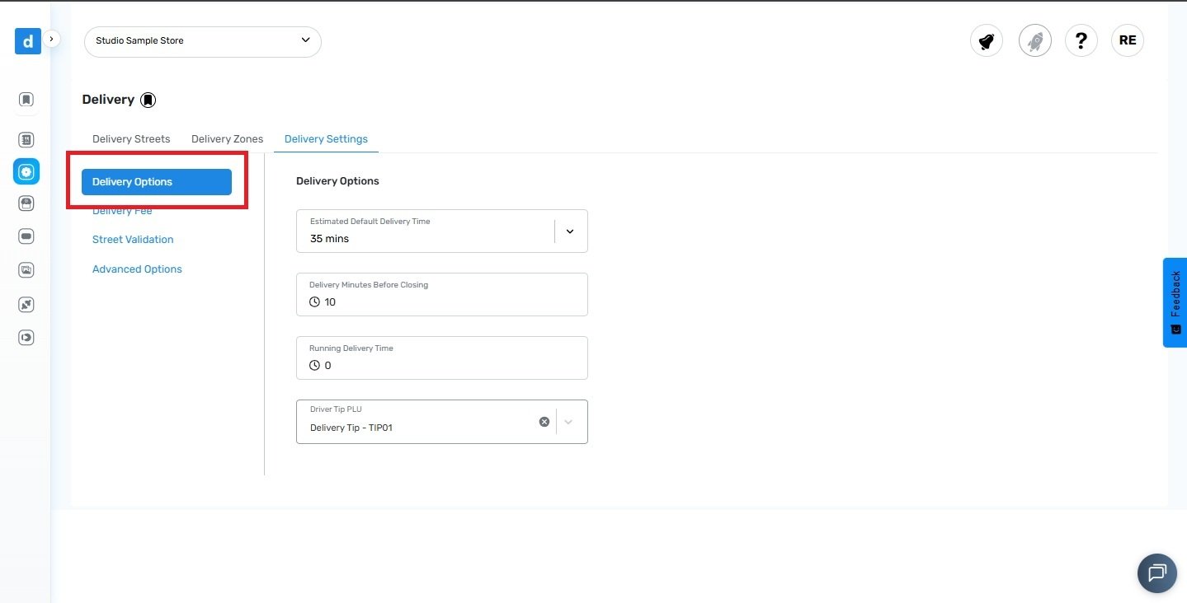Click the Delivery Minutes Before Closing field
The image size is (1187, 603).
442,295
